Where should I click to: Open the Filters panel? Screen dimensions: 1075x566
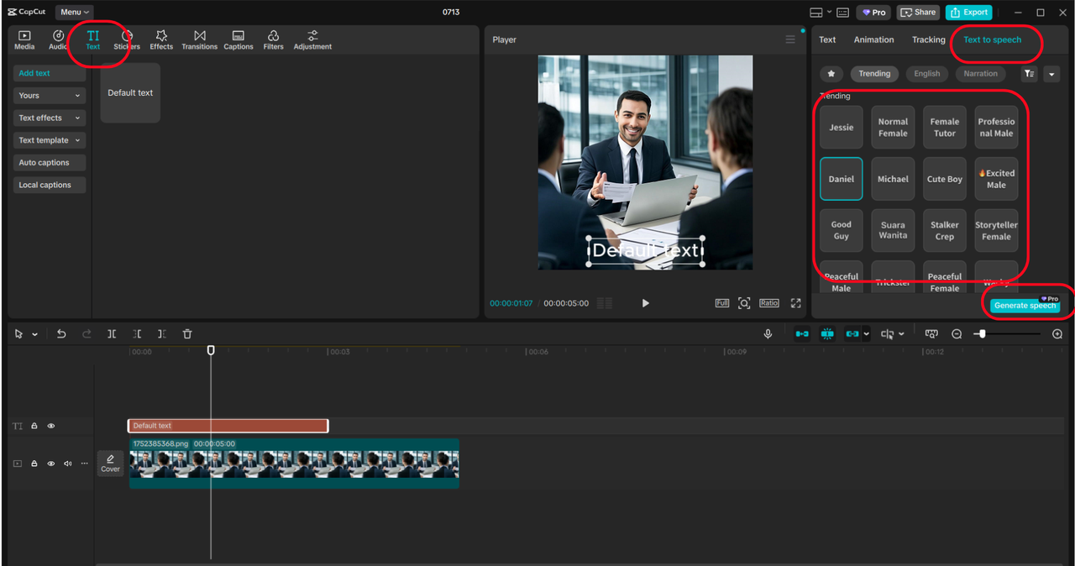pos(273,39)
